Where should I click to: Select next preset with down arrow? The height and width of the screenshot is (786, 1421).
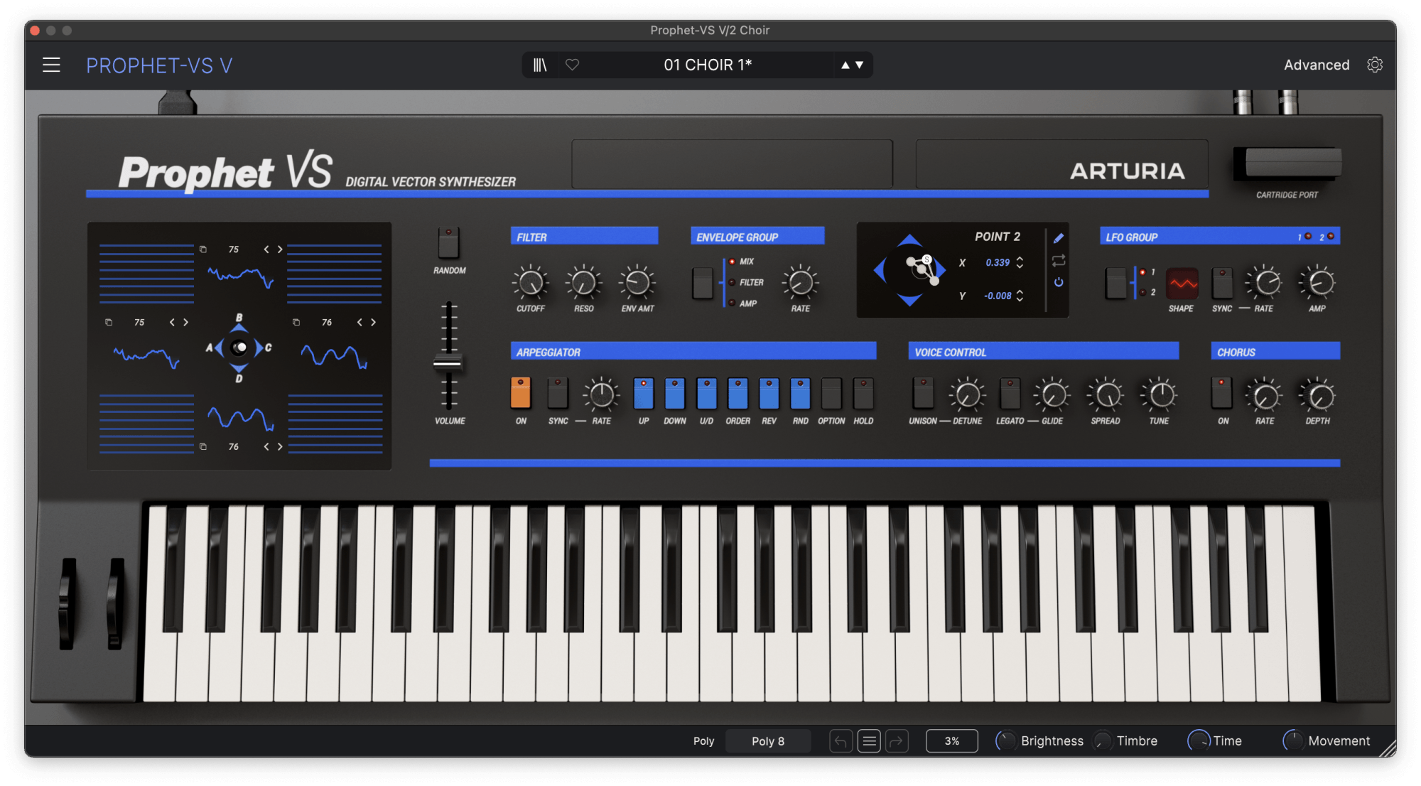pos(860,65)
